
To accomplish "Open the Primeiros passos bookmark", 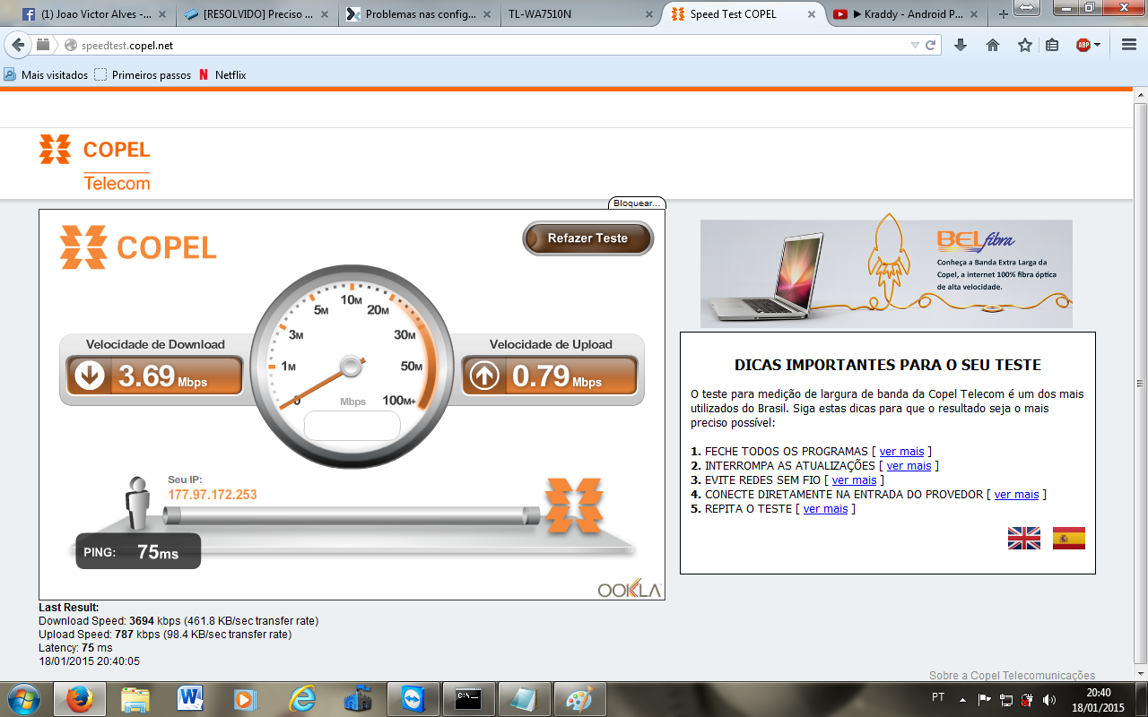I will click(143, 75).
